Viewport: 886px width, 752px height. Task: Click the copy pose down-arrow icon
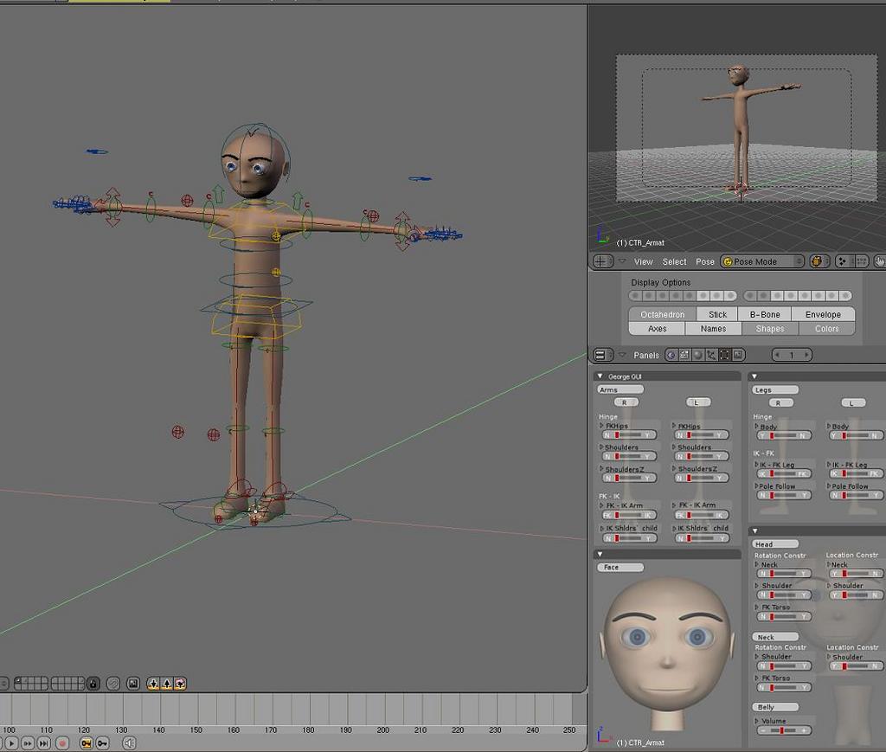pyautogui.click(x=153, y=684)
